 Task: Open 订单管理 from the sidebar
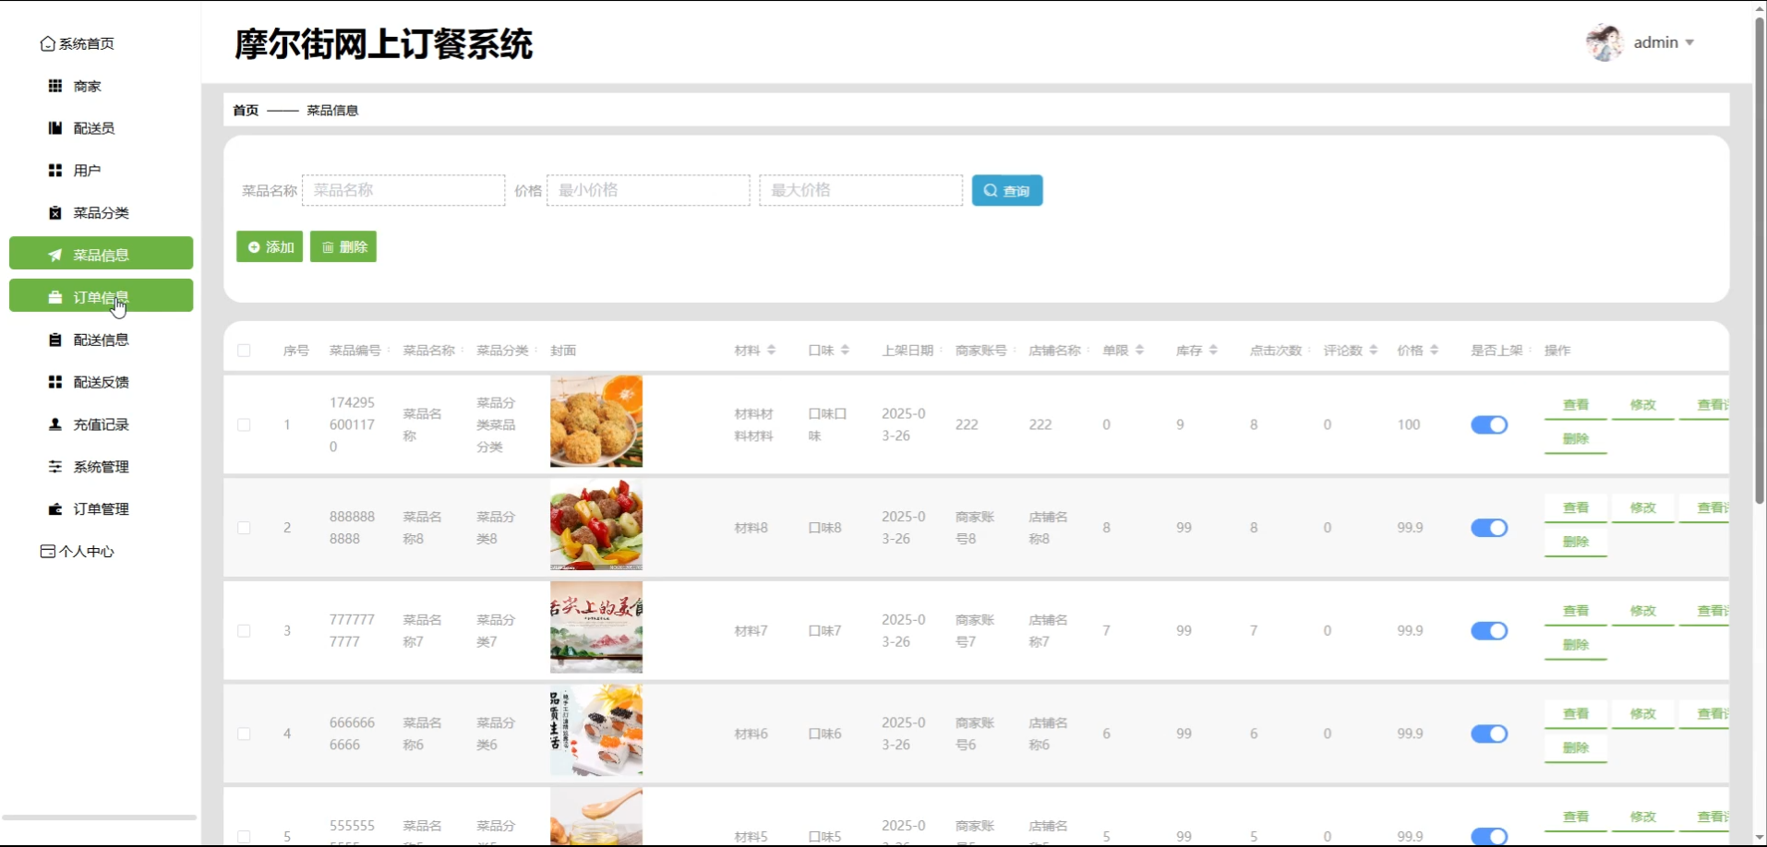[100, 508]
